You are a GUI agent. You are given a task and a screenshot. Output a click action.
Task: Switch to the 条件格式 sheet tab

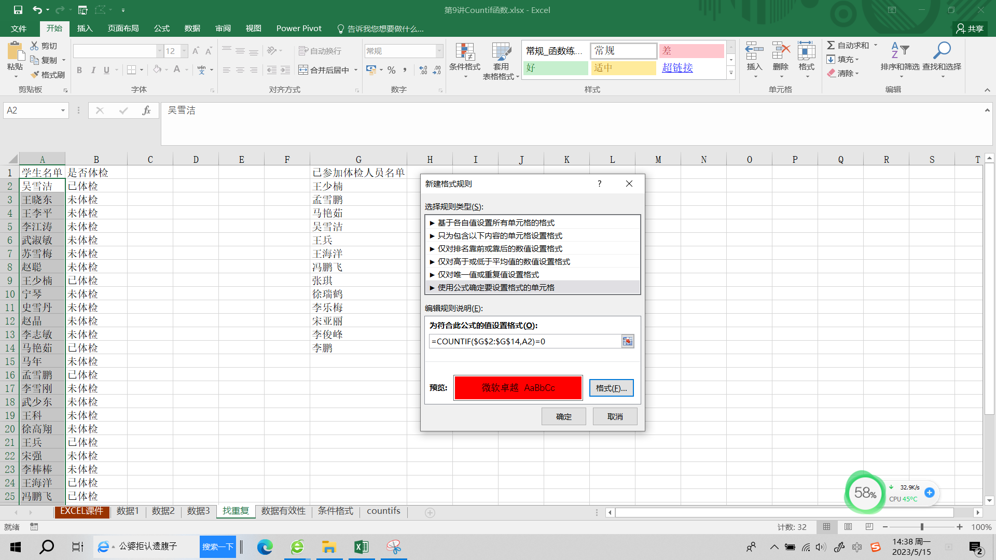point(335,511)
